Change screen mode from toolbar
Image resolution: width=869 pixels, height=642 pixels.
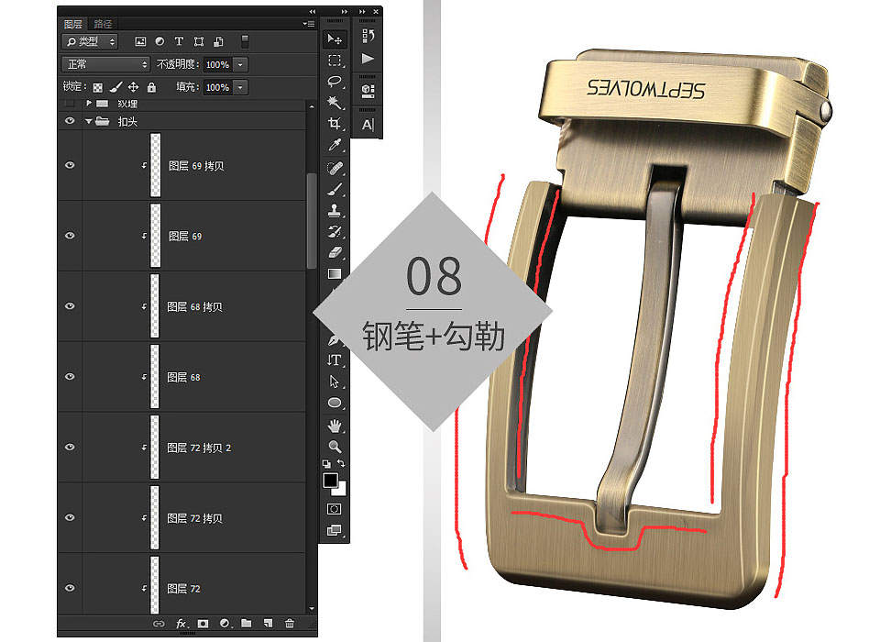pyautogui.click(x=335, y=530)
